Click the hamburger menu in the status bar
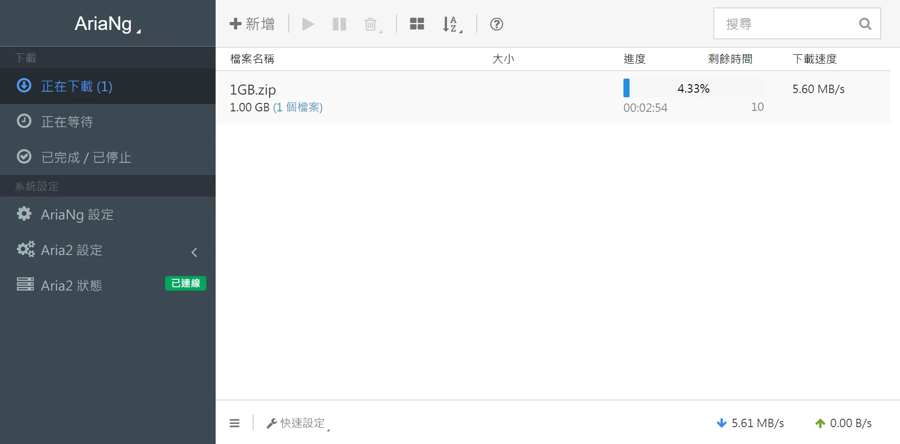900x444 pixels. pyautogui.click(x=234, y=422)
